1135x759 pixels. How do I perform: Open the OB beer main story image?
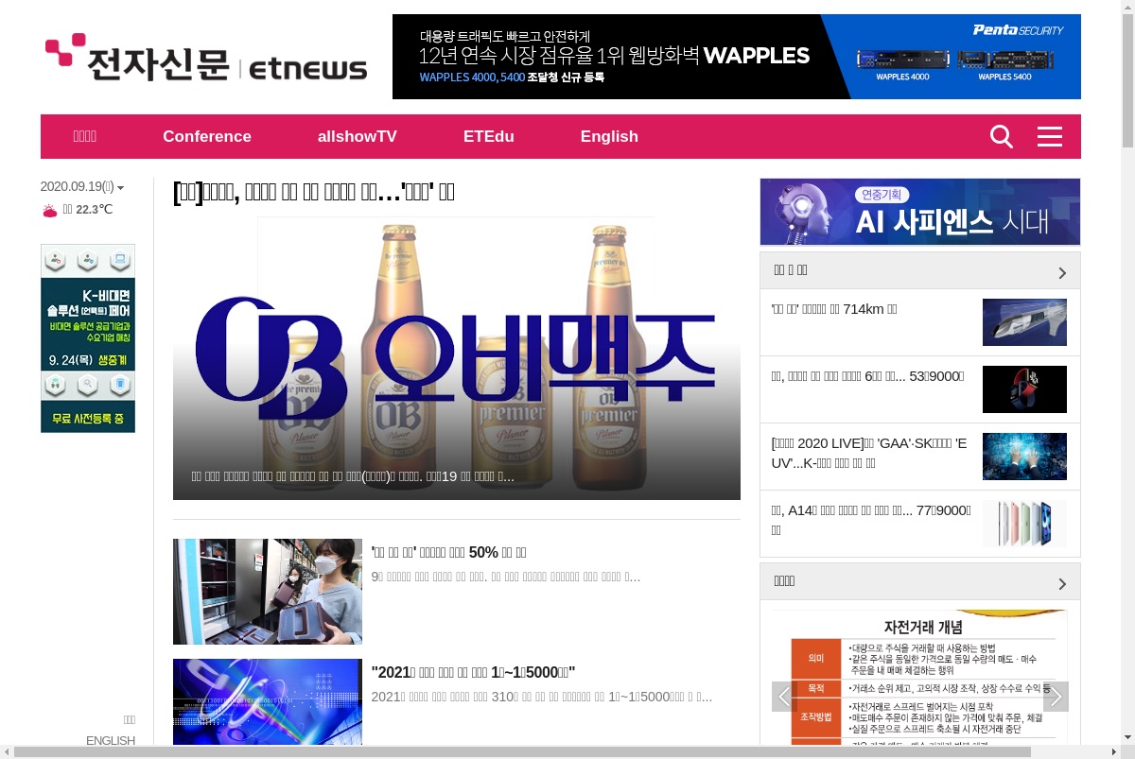tap(457, 358)
